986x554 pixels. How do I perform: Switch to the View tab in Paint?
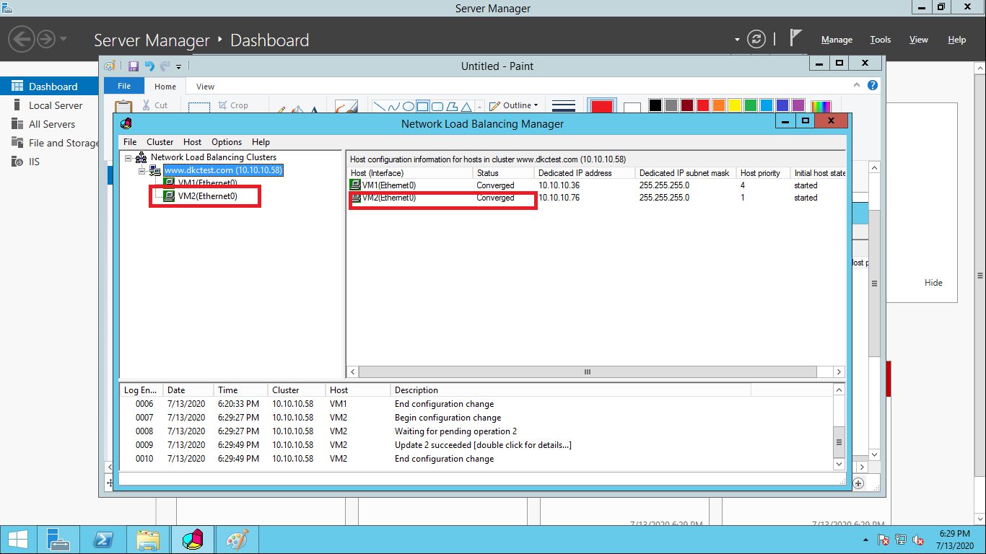click(x=206, y=87)
